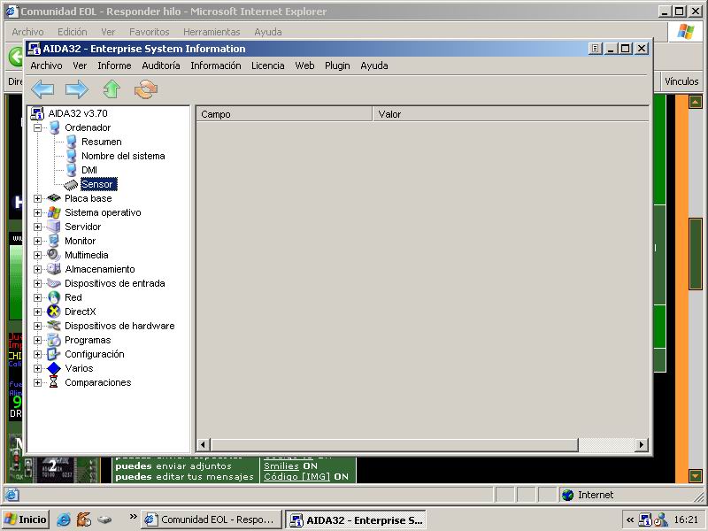Screen dimensions: 708x531
Task: Open the Auditoría menu
Action: click(x=161, y=65)
